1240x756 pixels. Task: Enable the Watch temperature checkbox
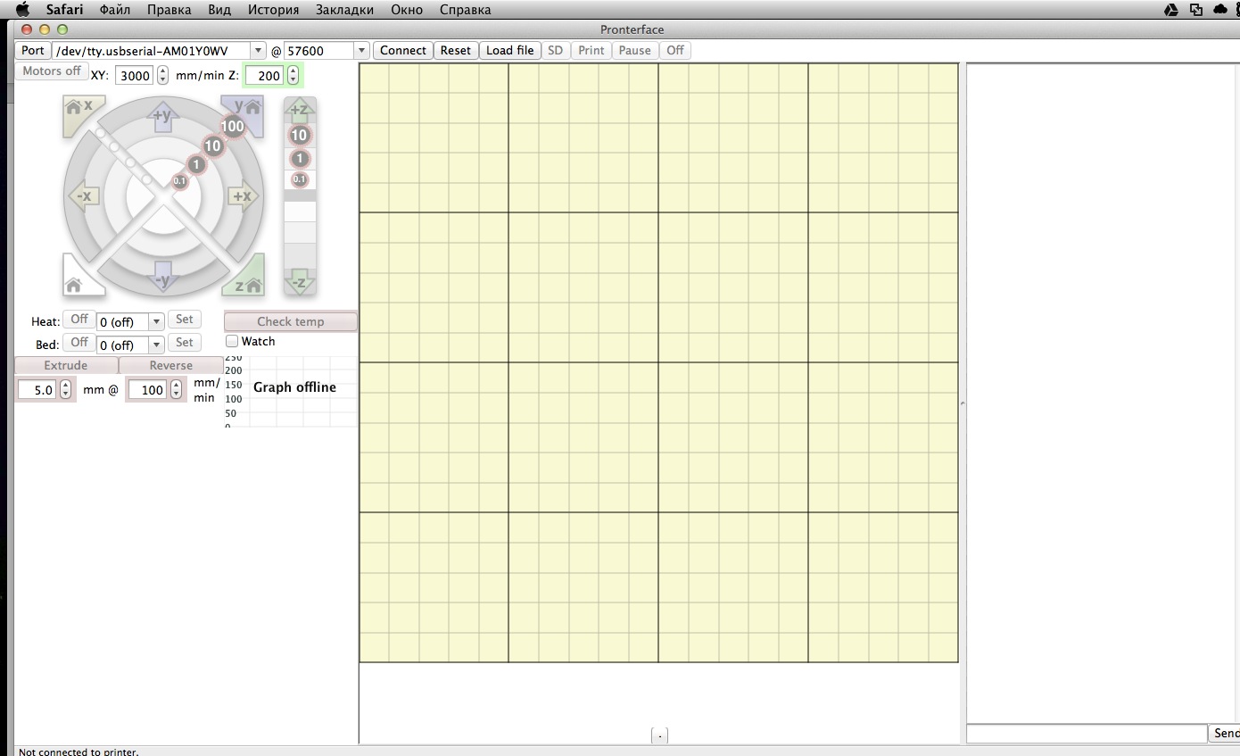point(232,341)
